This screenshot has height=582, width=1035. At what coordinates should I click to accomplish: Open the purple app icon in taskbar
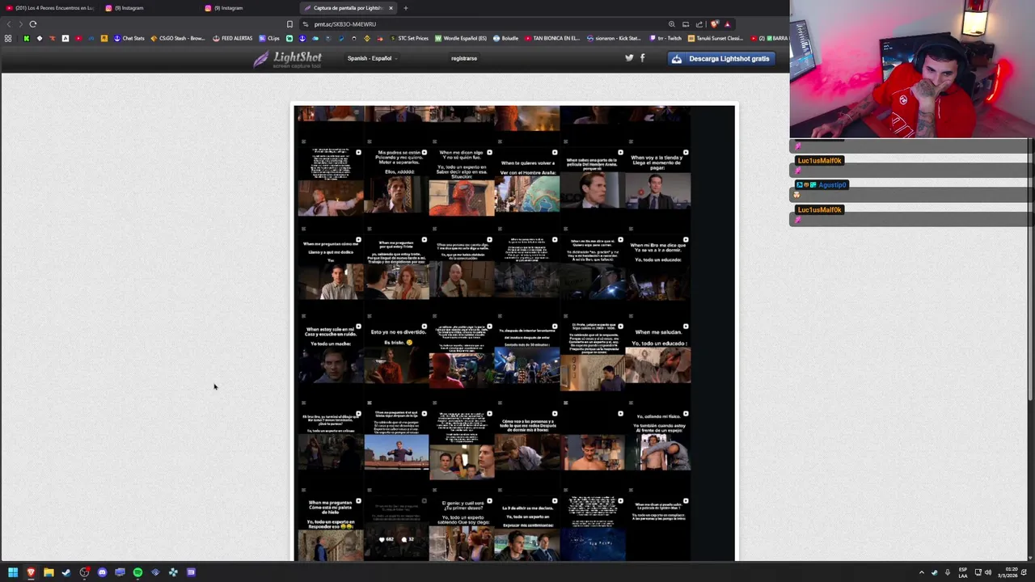pos(191,572)
